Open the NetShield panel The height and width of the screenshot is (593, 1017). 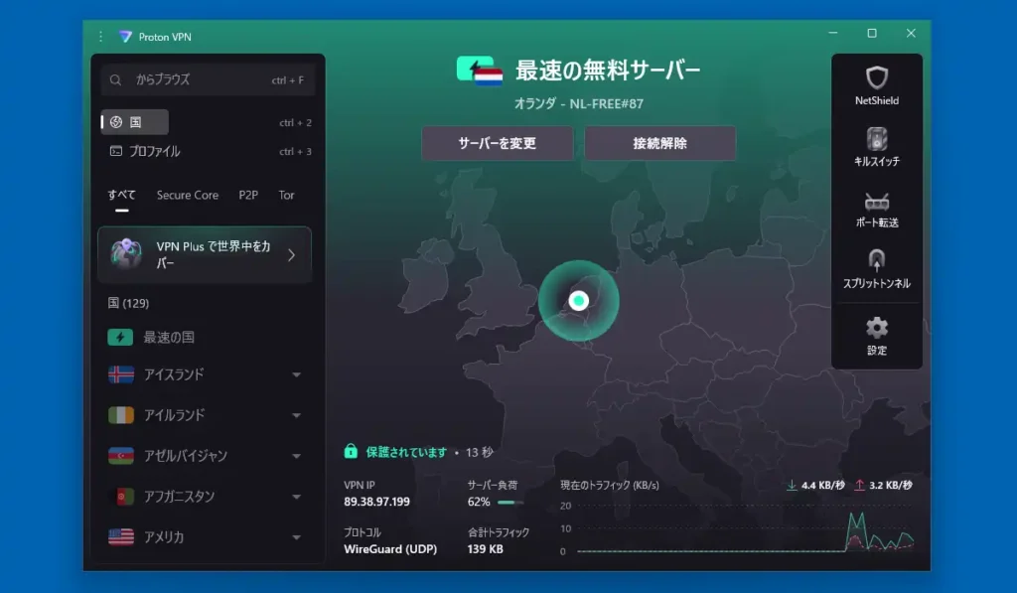875,84
